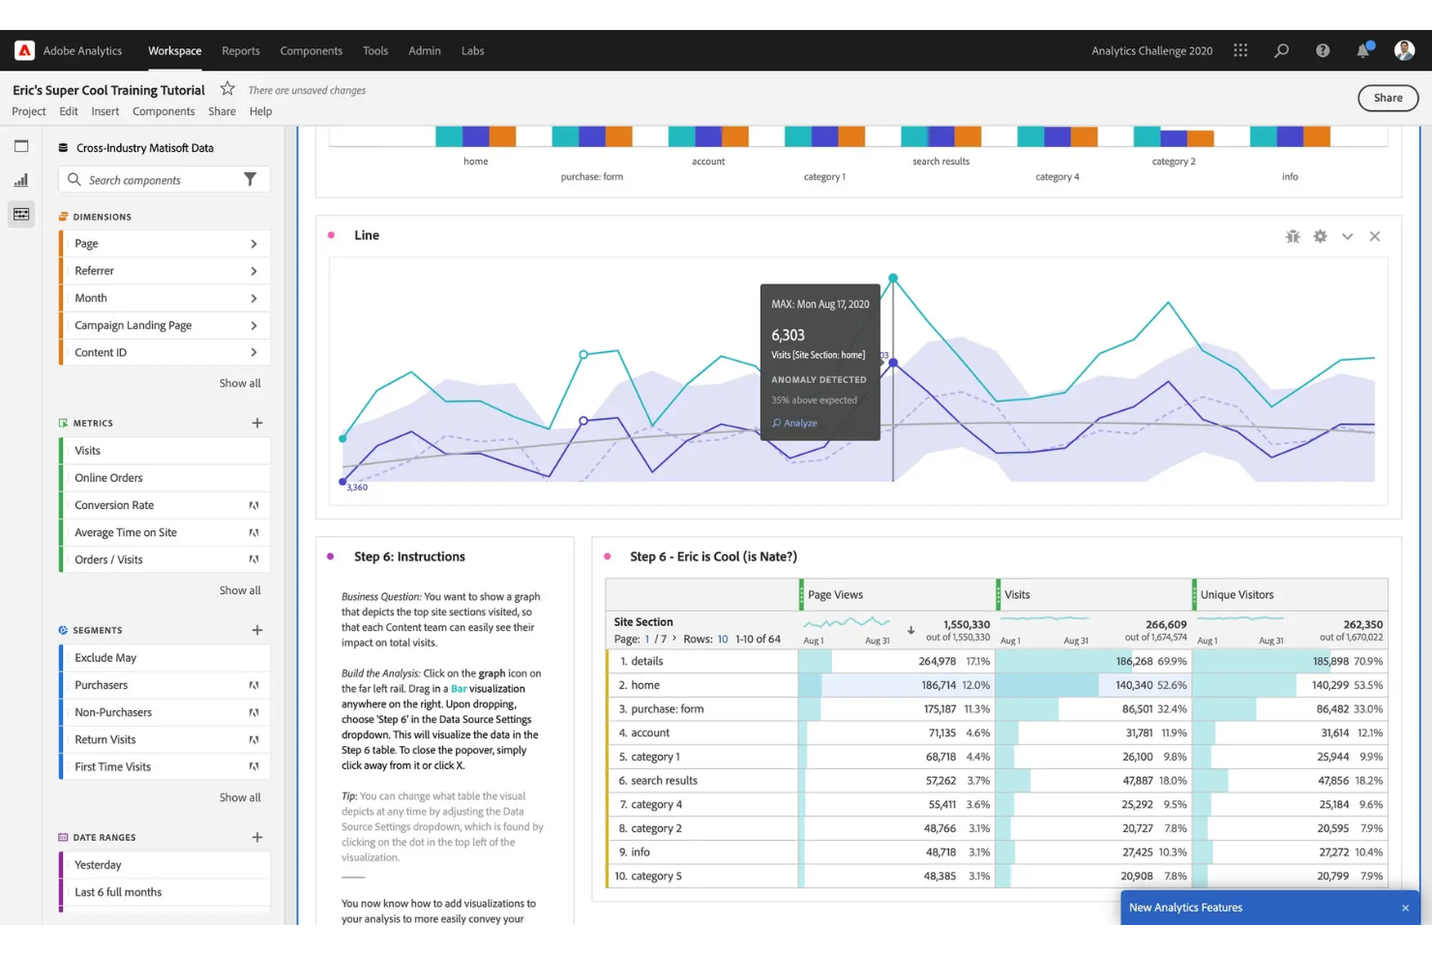Screen dimensions: 1432x955
Task: Click the Adobe icon next to Conversion Rate
Action: pyautogui.click(x=254, y=505)
